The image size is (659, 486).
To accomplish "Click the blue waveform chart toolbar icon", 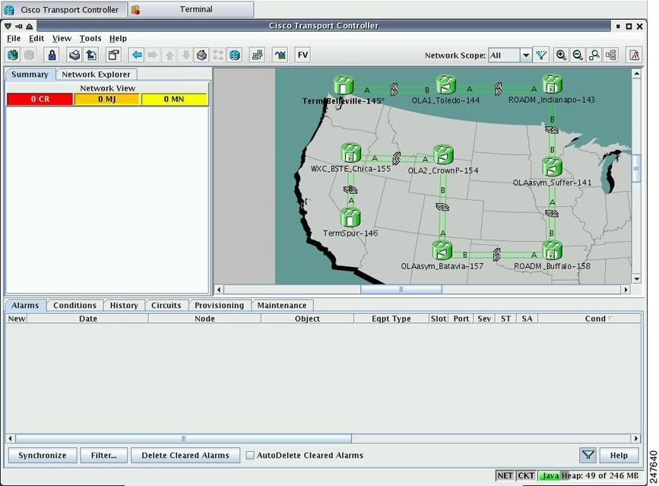I will [280, 55].
